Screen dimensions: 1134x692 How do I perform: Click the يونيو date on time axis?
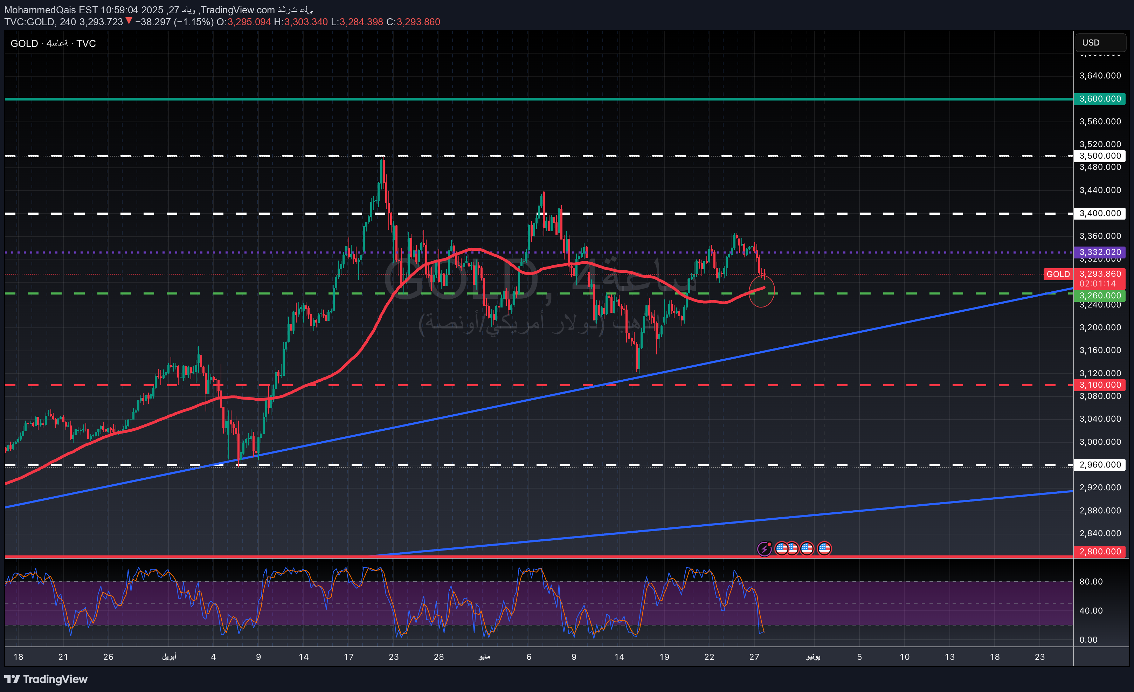click(x=813, y=657)
